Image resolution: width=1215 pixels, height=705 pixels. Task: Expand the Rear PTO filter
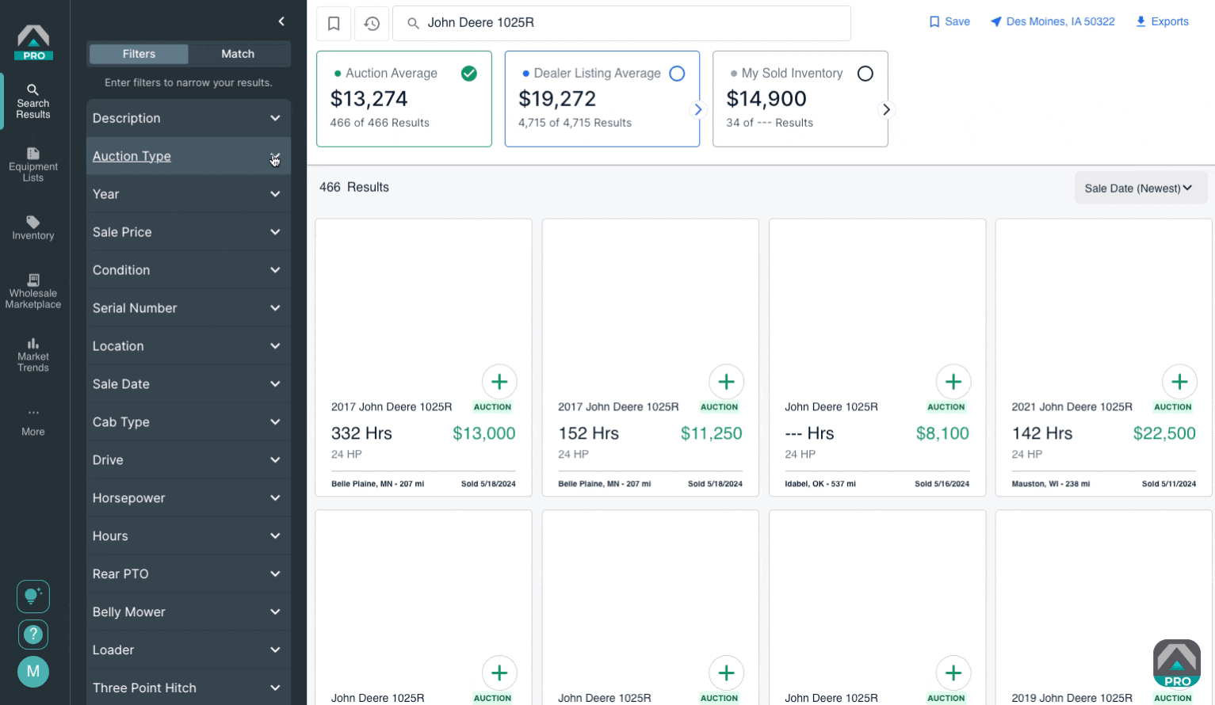[188, 574]
